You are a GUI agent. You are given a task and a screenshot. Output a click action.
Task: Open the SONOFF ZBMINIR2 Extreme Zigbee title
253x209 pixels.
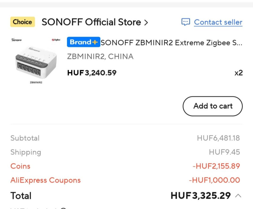[171, 43]
